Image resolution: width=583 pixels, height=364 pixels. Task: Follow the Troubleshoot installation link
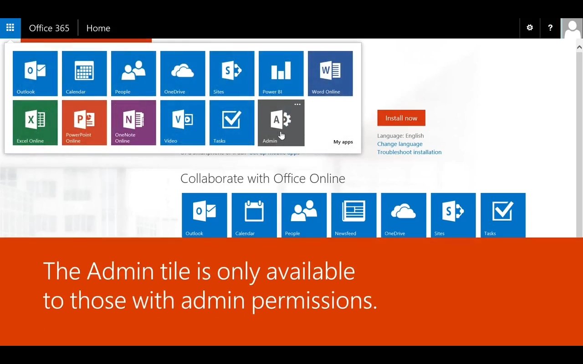pos(409,152)
